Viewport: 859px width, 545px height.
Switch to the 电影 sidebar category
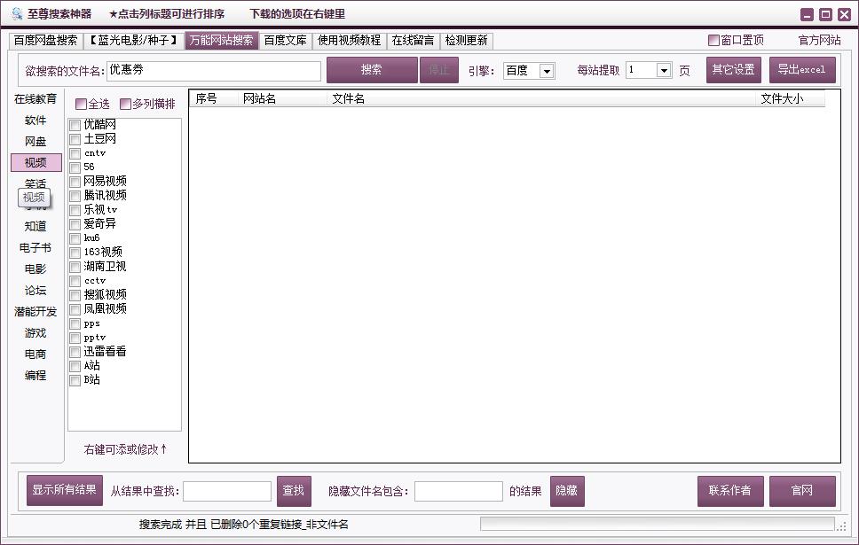pos(35,269)
